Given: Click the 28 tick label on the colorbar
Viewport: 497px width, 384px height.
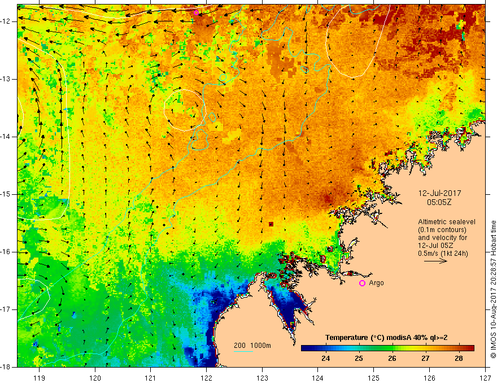Looking at the screenshot, I should [459, 359].
